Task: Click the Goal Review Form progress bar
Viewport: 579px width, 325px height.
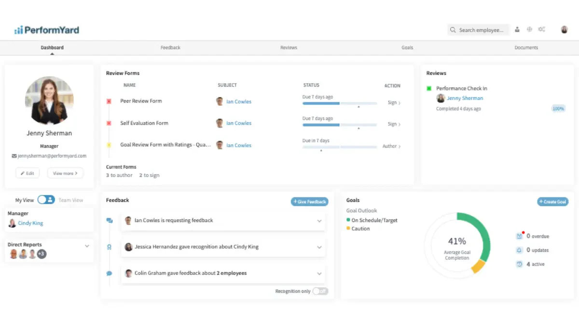Action: coord(340,147)
